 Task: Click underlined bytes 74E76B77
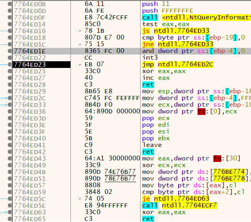coord(120,172)
